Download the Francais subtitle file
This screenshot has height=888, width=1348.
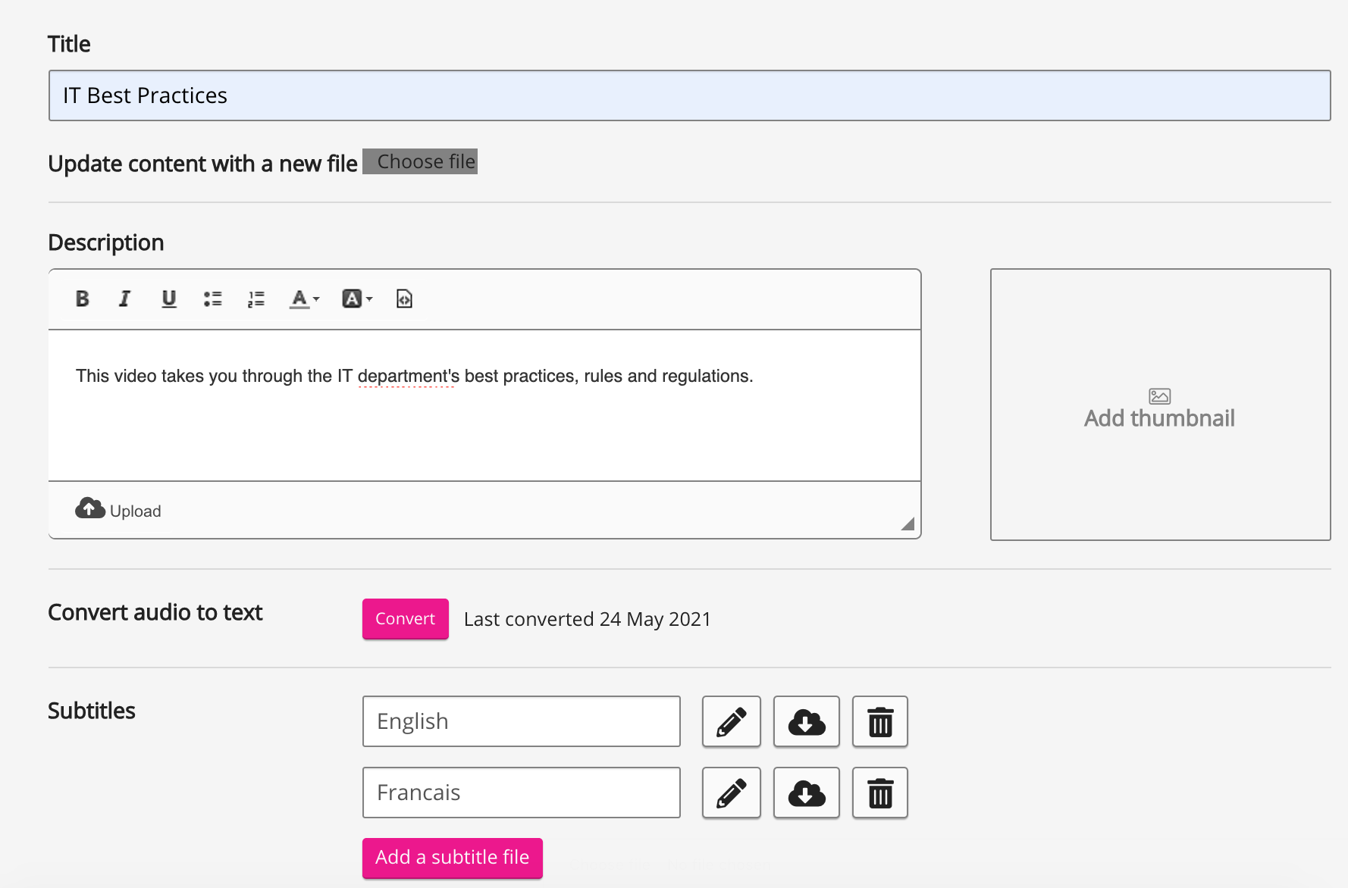pos(806,793)
